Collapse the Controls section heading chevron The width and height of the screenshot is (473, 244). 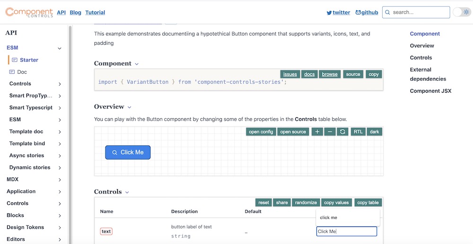pyautogui.click(x=127, y=192)
